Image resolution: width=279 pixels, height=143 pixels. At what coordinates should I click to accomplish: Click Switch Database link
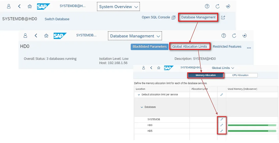(57, 19)
